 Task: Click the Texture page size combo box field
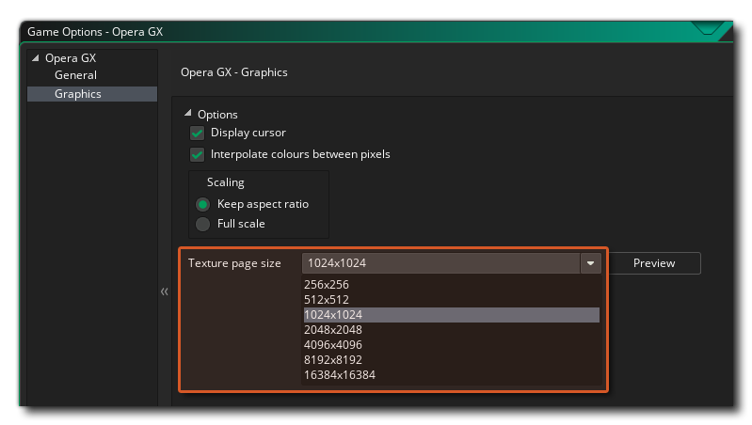coord(440,263)
